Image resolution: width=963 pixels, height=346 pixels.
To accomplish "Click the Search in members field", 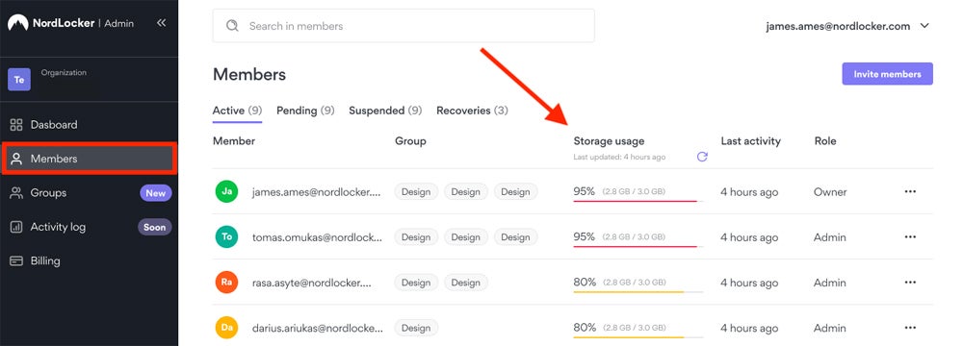I will tap(403, 26).
